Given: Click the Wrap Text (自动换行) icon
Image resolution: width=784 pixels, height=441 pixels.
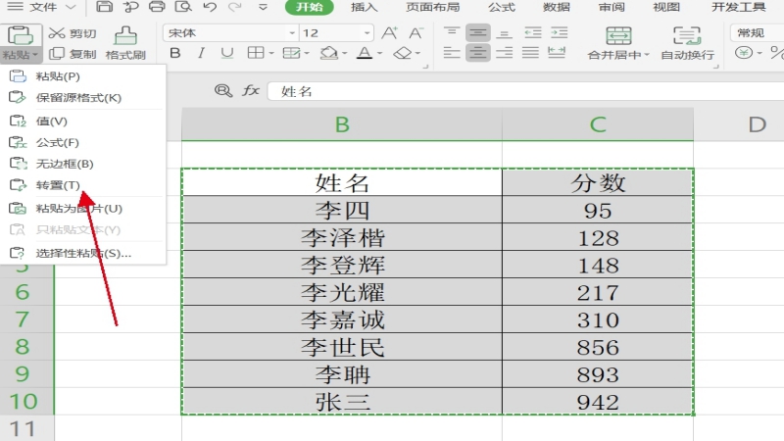Looking at the screenshot, I should click(x=687, y=35).
